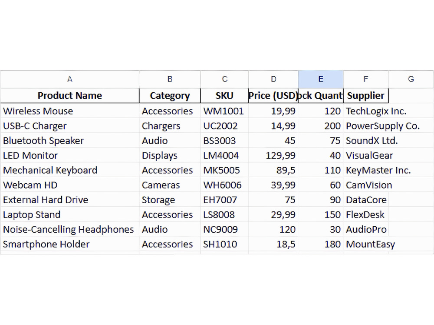Select price cell 39,99
Image resolution: width=434 pixels, height=325 pixels.
coord(273,185)
